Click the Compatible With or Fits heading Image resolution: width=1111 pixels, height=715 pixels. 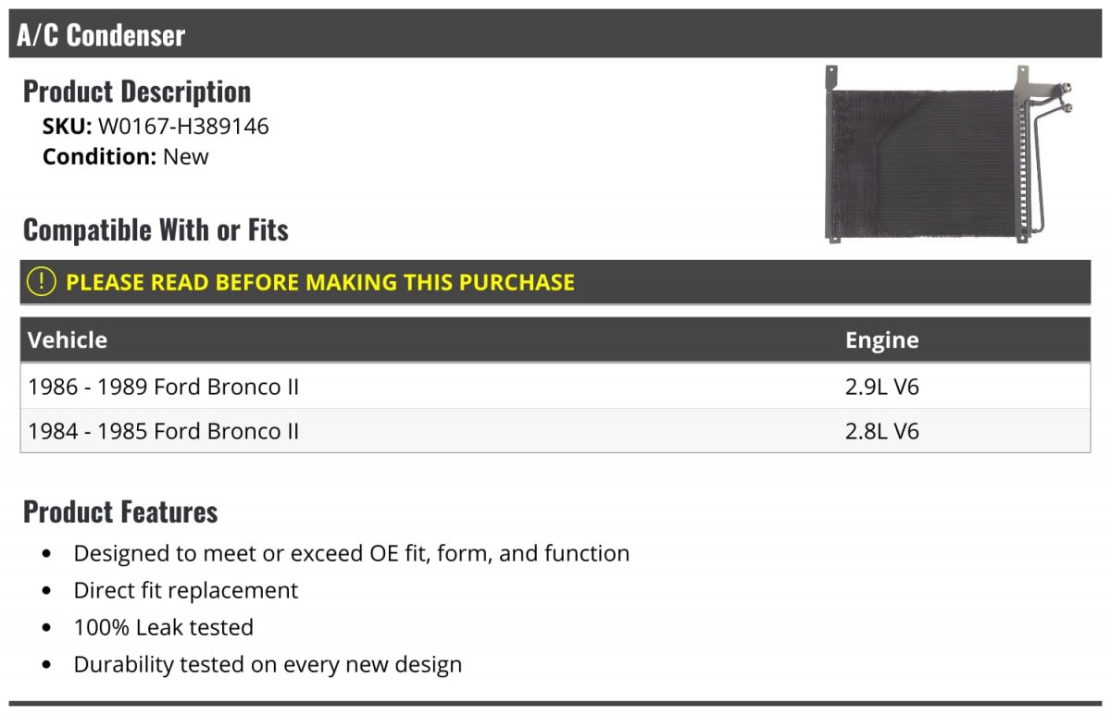click(x=156, y=229)
